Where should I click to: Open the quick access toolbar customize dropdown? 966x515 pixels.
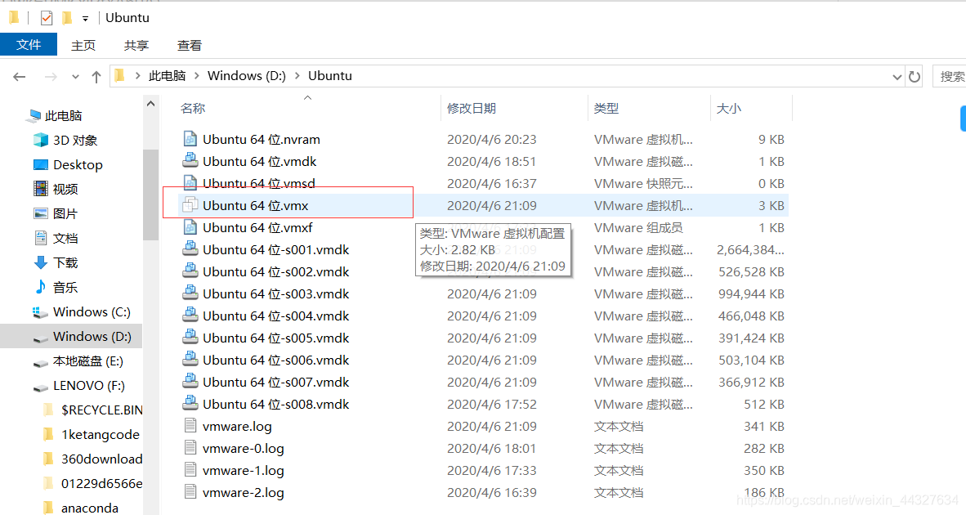(85, 19)
